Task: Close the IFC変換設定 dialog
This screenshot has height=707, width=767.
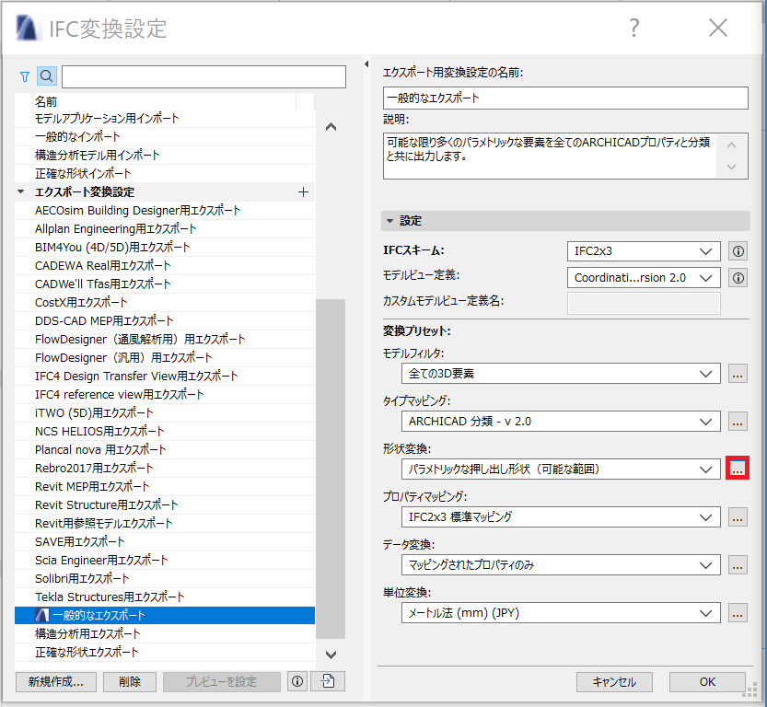Action: (x=718, y=28)
